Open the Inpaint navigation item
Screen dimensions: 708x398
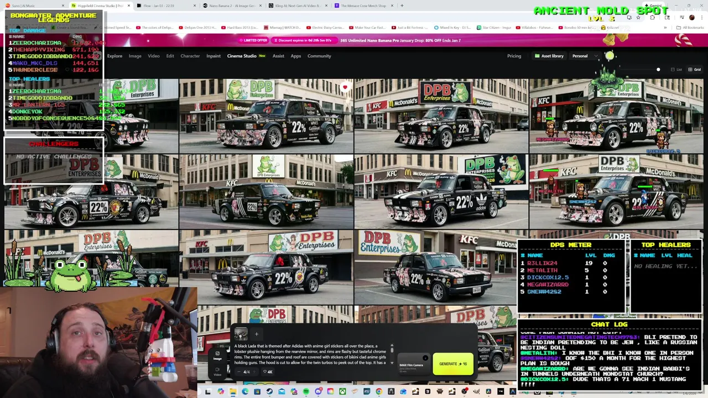[214, 56]
